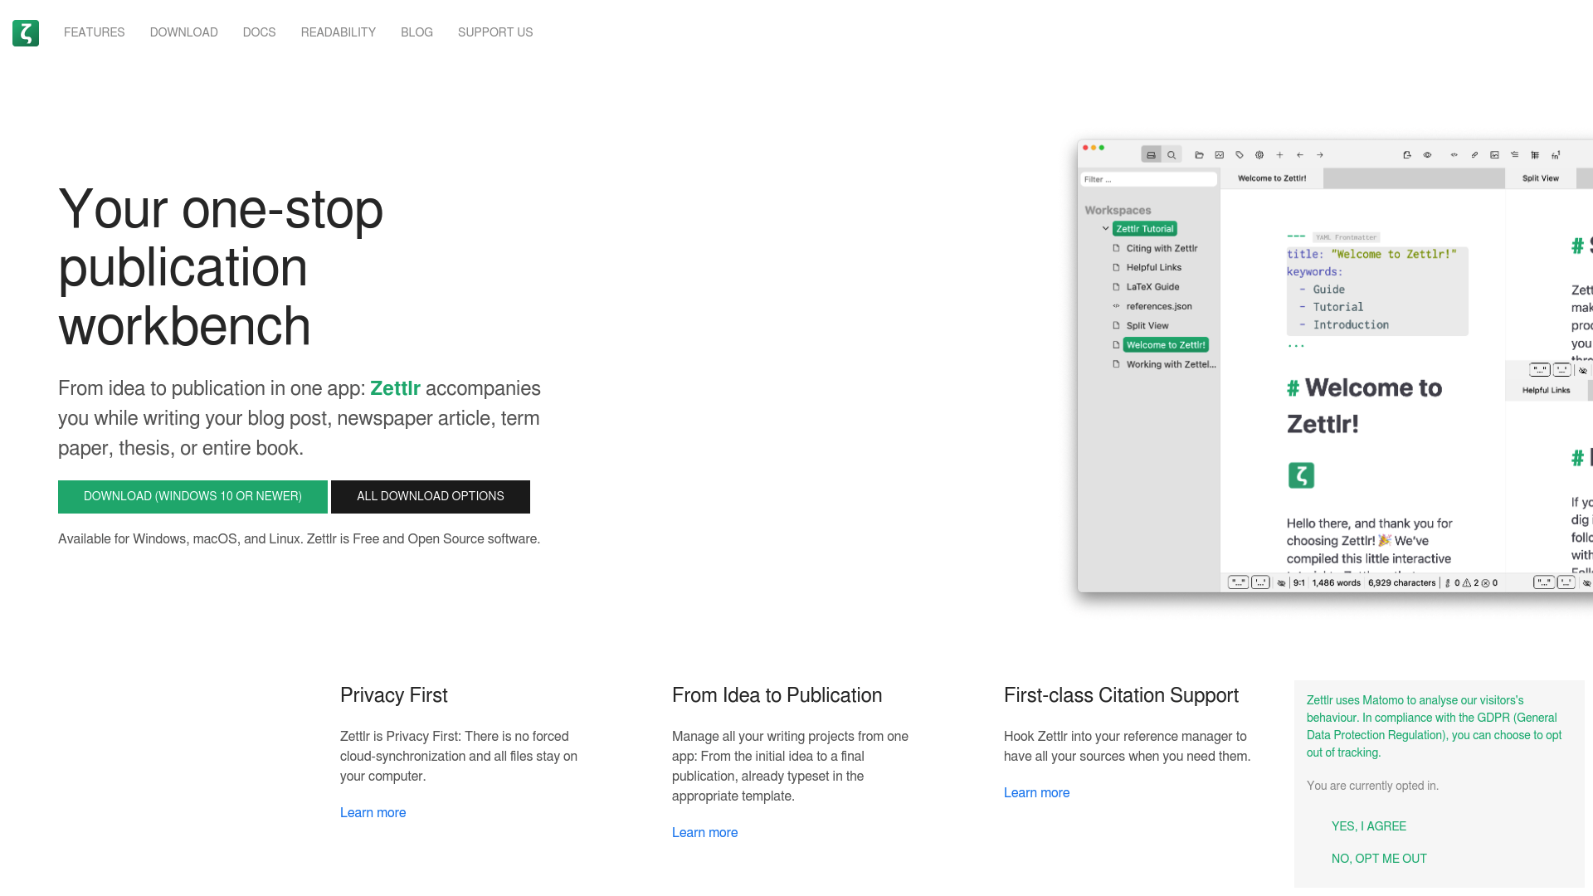Click the DOWNLOAD Windows button

coord(192,495)
